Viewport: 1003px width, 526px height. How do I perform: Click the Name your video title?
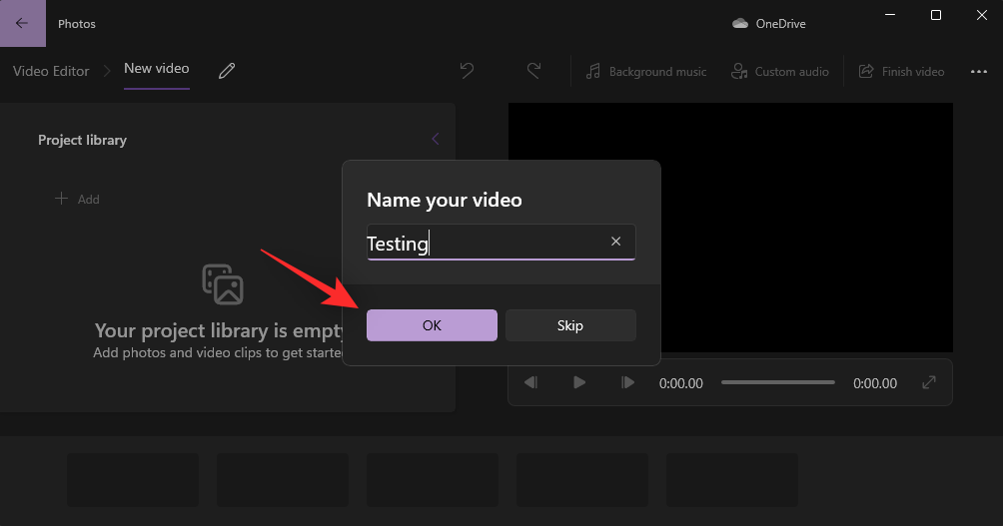pos(444,200)
